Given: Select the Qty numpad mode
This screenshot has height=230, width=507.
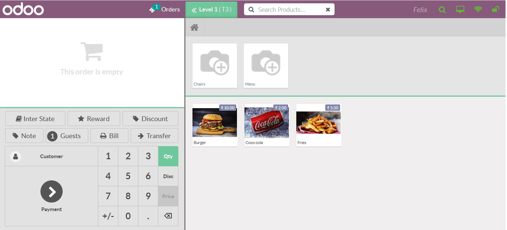Looking at the screenshot, I should pos(168,156).
